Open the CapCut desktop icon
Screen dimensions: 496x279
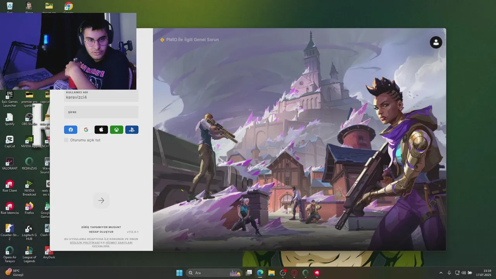click(x=10, y=142)
